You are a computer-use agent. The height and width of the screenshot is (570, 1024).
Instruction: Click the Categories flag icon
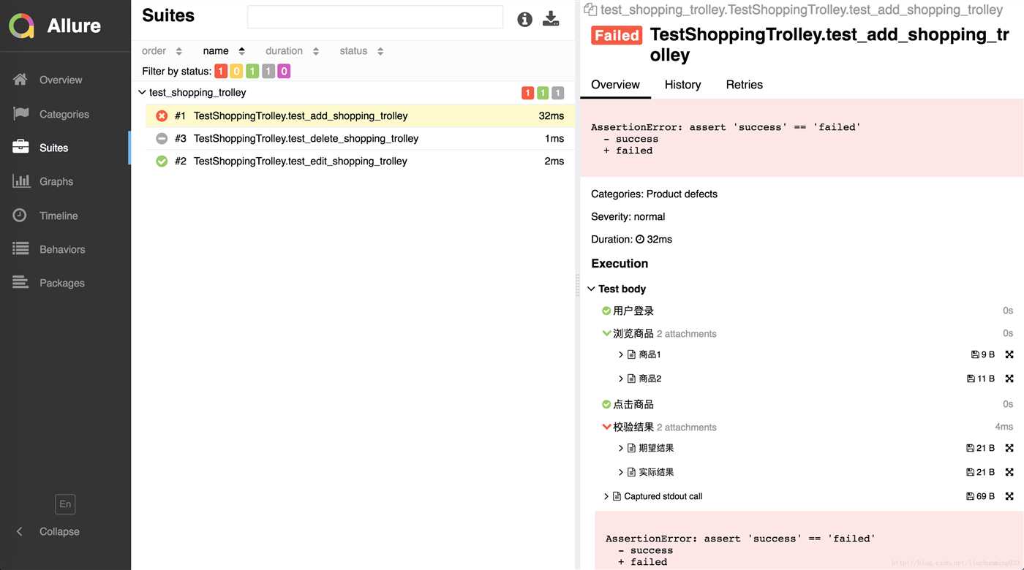(20, 114)
